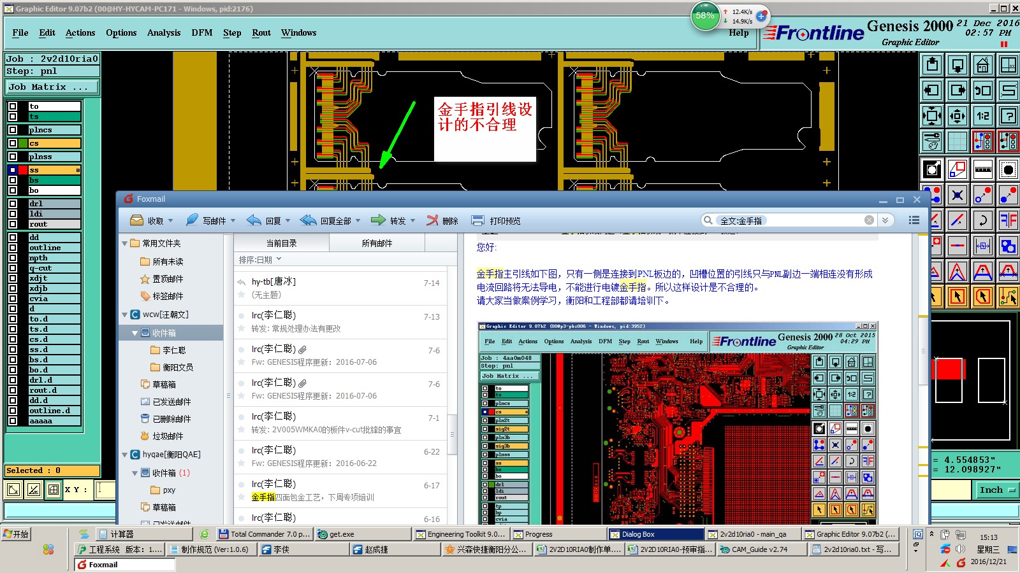Click the Foxmail search input field
The width and height of the screenshot is (1020, 573).
point(790,220)
